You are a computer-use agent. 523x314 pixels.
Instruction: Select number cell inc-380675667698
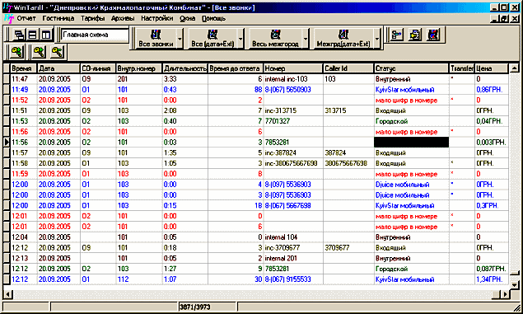293,163
